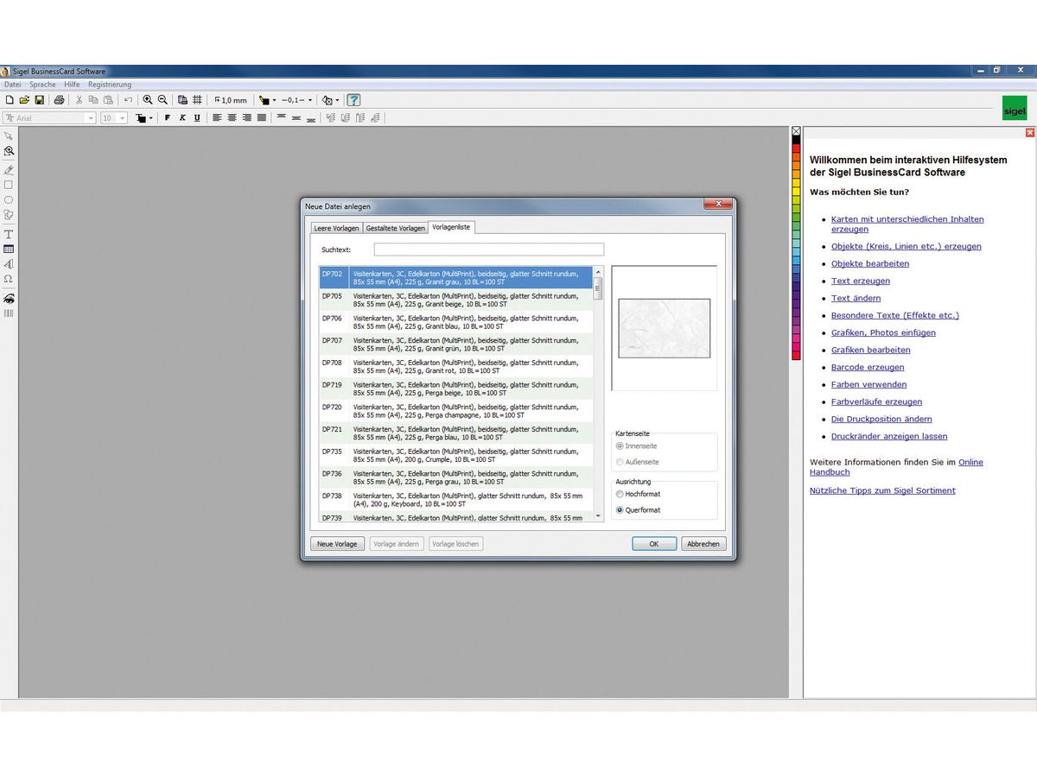Select the Text tool in left toolbar

point(9,234)
